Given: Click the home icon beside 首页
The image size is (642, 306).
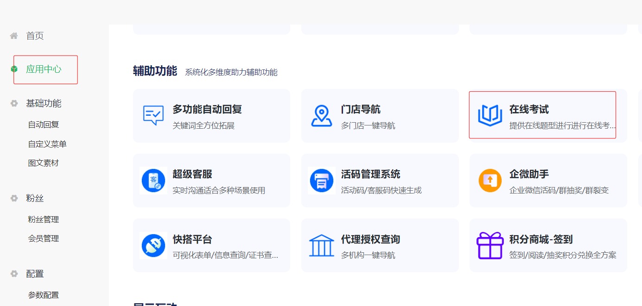Looking at the screenshot, I should 14,36.
